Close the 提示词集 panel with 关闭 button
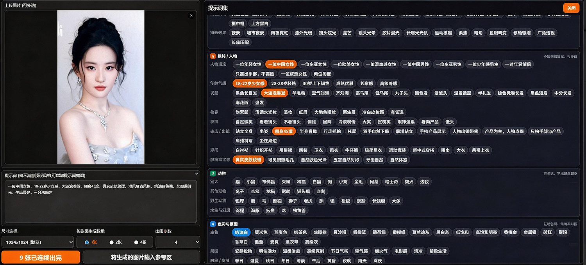The height and width of the screenshot is (265, 586). [571, 8]
